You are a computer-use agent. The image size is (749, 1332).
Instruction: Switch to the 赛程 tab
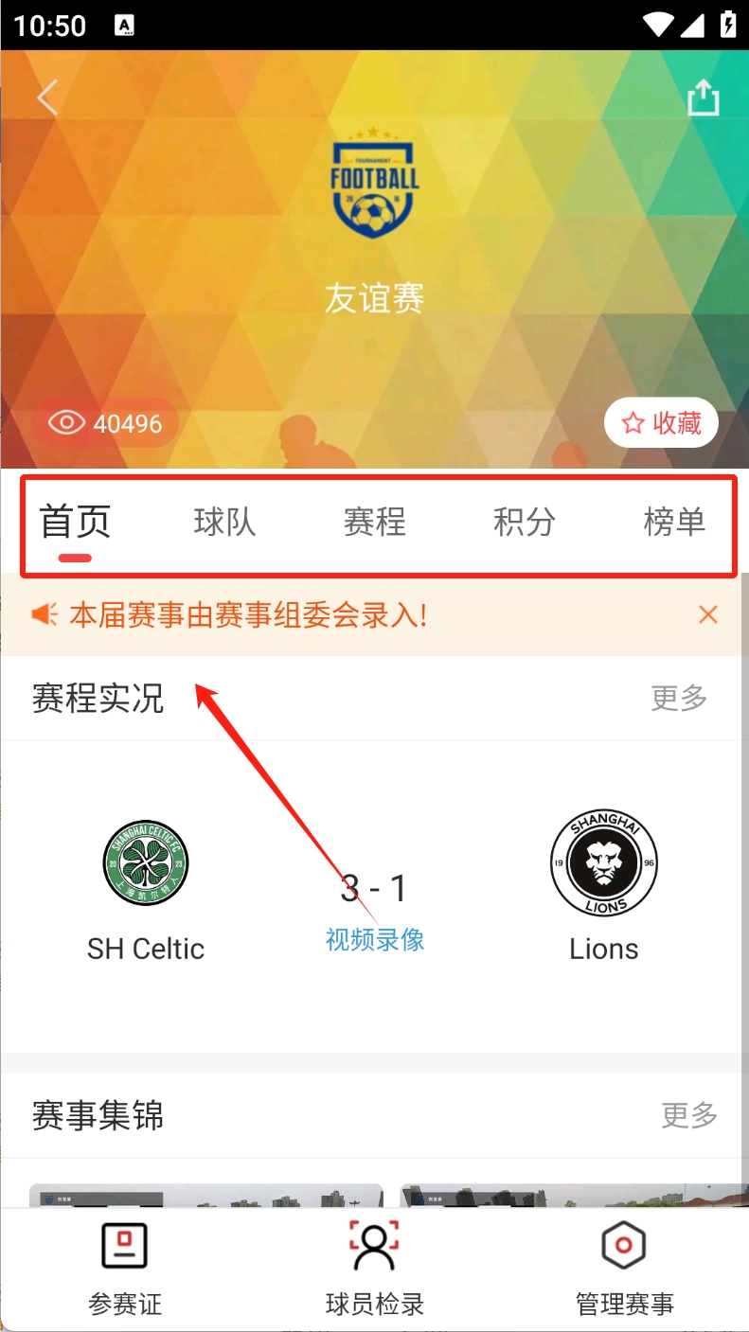coord(375,522)
